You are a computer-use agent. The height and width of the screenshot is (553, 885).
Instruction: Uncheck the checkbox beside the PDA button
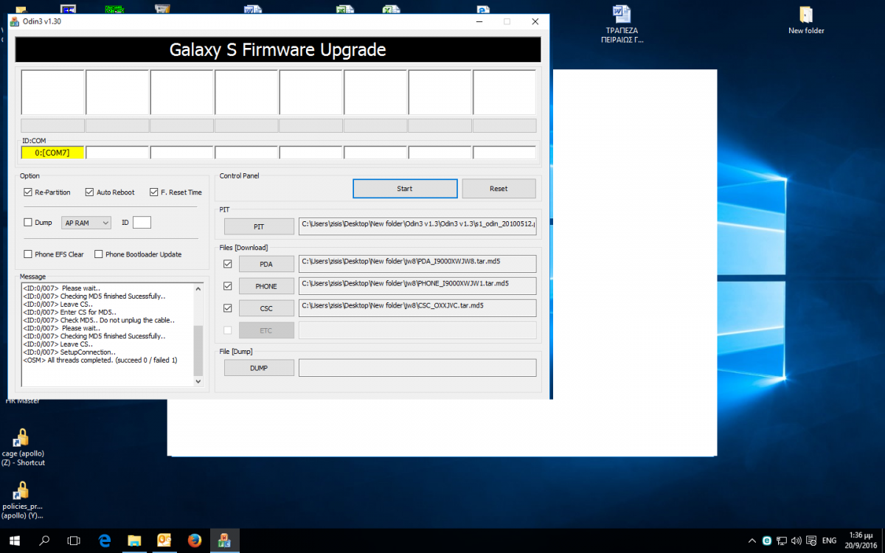(227, 263)
